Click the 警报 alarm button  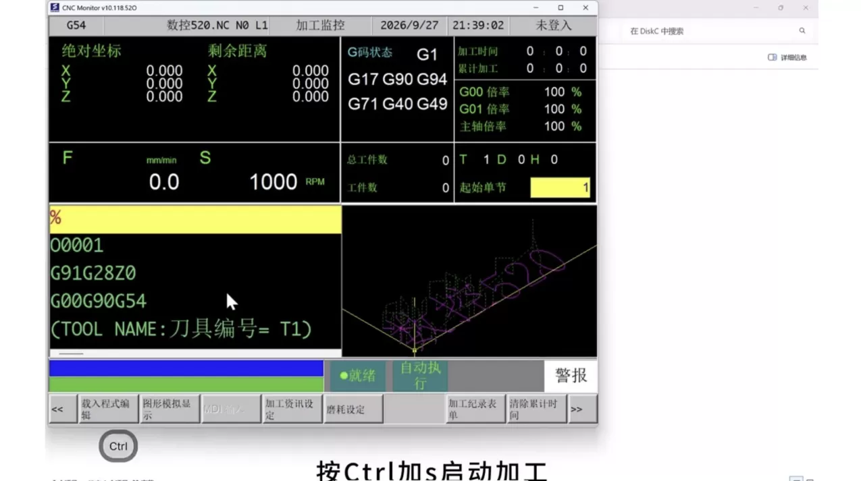tap(571, 376)
